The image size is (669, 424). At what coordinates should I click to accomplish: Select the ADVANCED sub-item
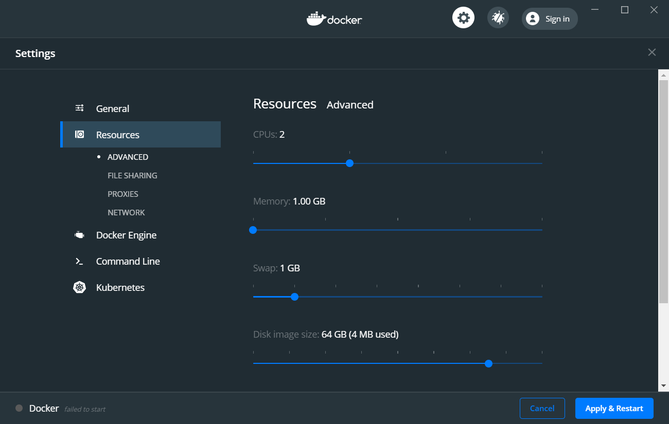(128, 157)
